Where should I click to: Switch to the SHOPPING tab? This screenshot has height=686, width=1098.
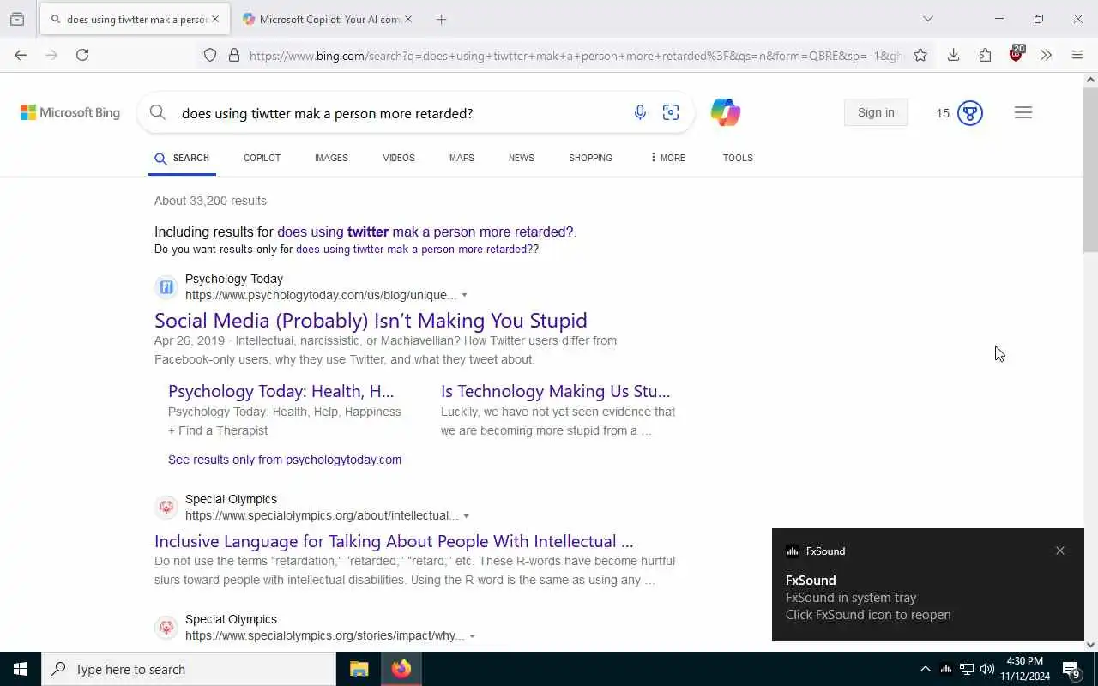click(x=590, y=158)
